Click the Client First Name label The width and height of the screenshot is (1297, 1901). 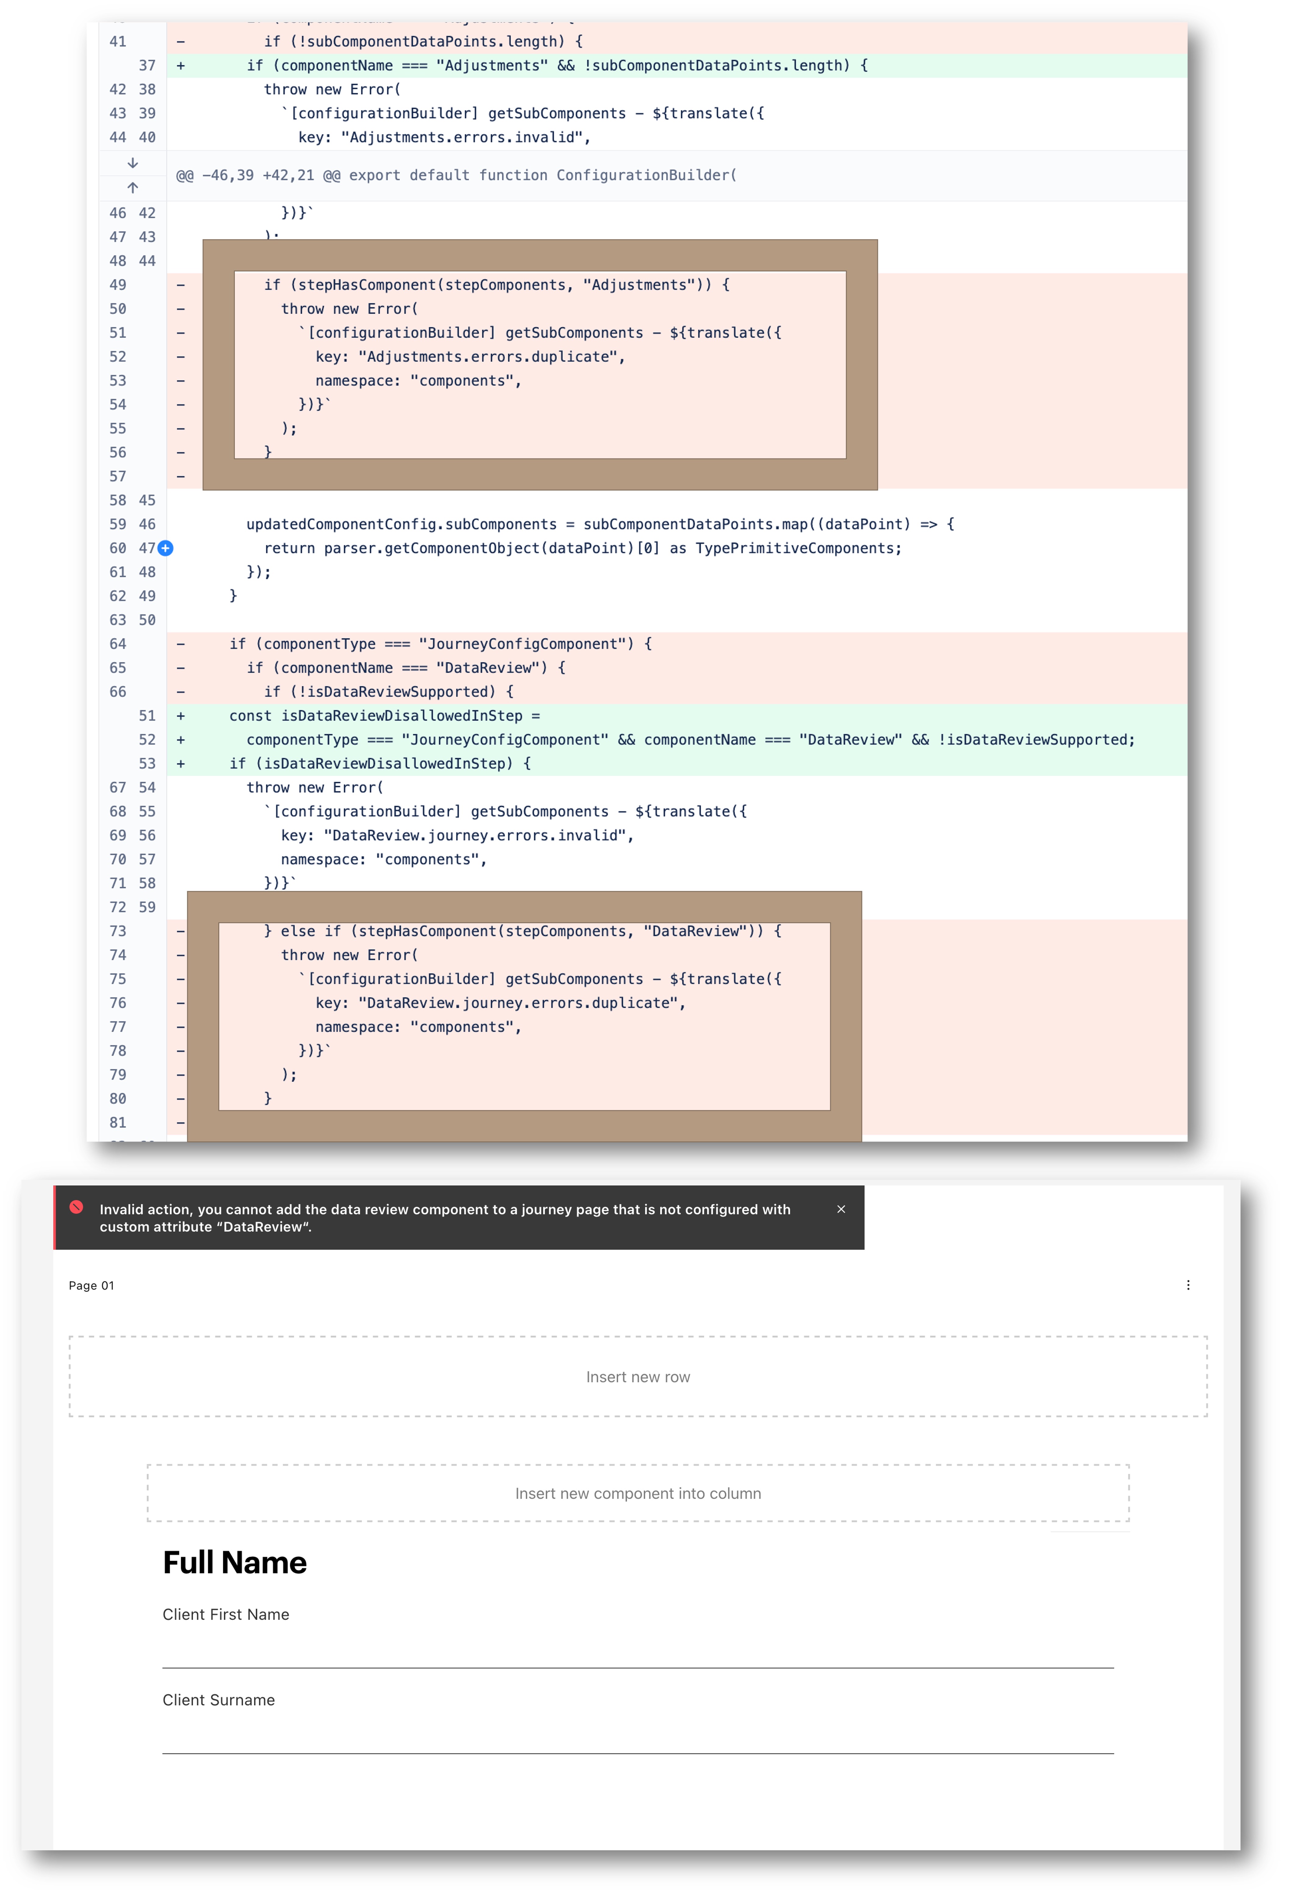(x=226, y=1614)
